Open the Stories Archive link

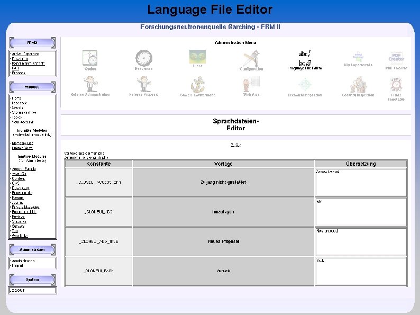(24, 113)
